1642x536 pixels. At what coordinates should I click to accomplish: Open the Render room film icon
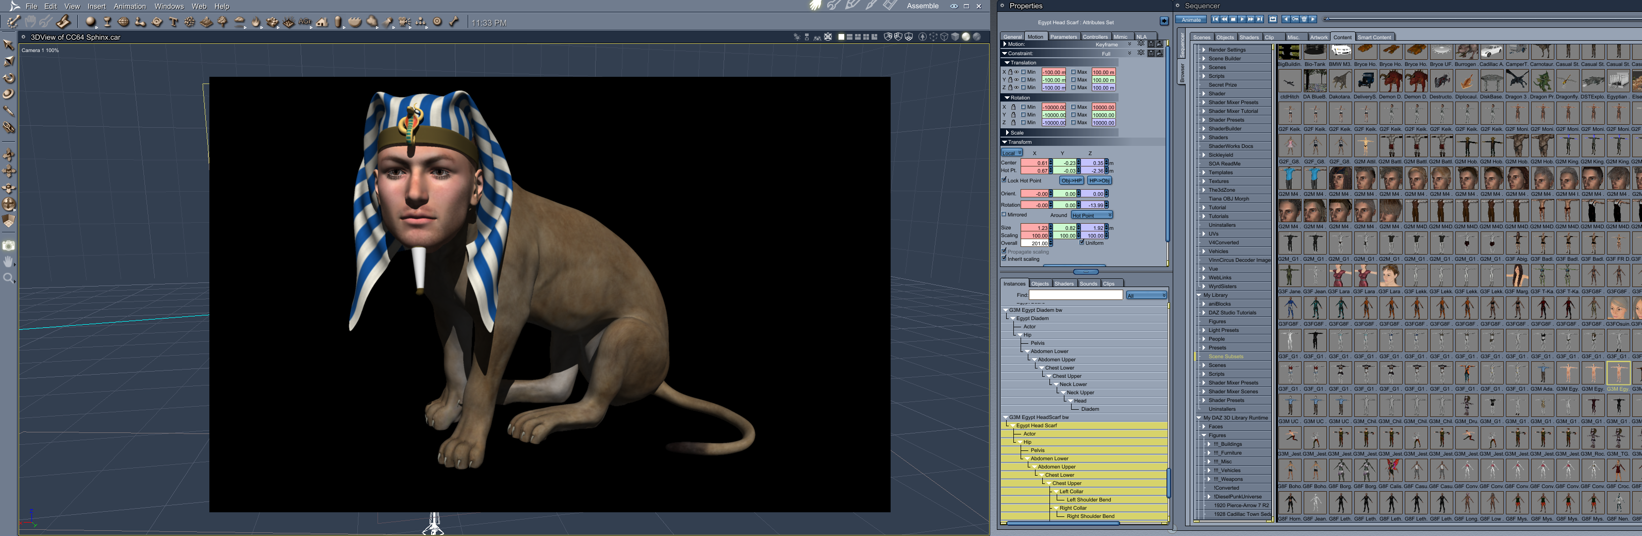coord(890,6)
